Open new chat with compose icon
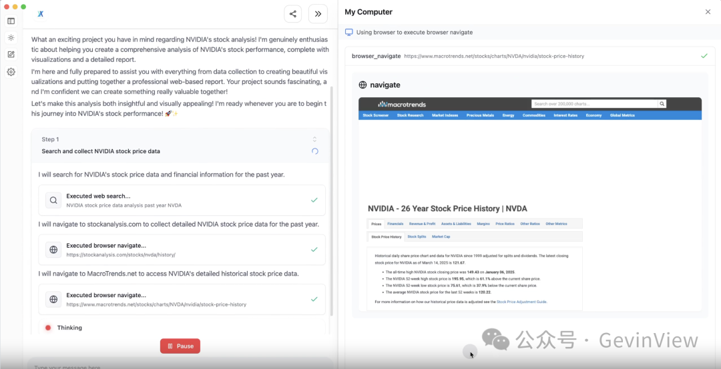 pyautogui.click(x=11, y=55)
